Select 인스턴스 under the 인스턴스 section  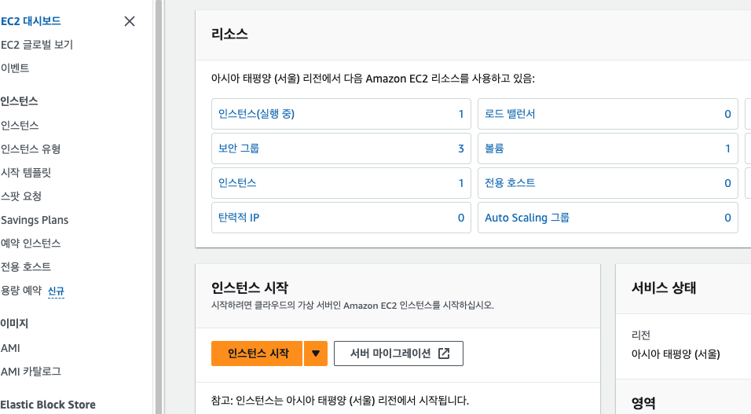(20, 126)
